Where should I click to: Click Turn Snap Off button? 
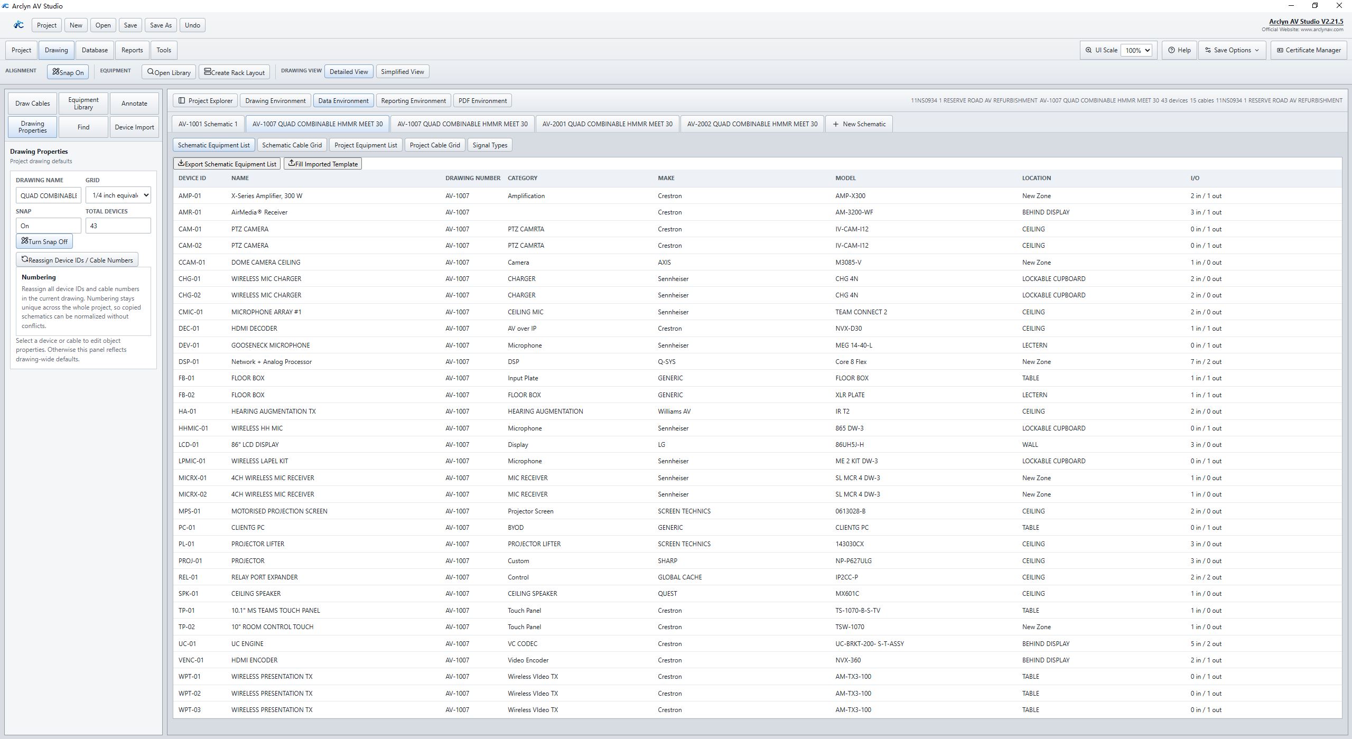pyautogui.click(x=44, y=241)
